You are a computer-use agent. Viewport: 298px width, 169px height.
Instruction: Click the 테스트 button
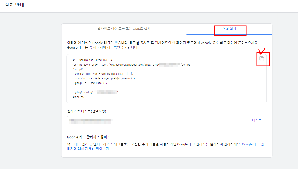point(256,120)
